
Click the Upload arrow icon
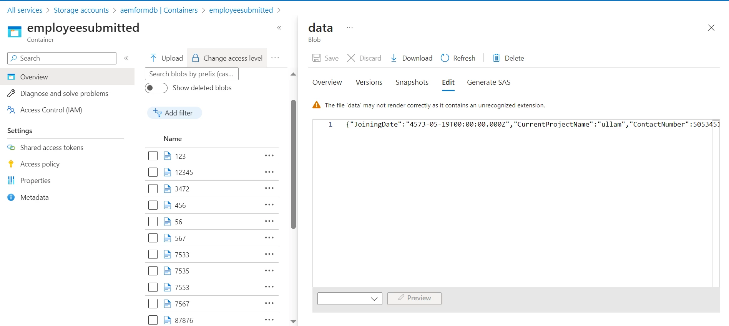(153, 58)
